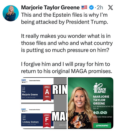
Task: Open Marjorie Taylor Greene profile name
Action: [x=50, y=7]
